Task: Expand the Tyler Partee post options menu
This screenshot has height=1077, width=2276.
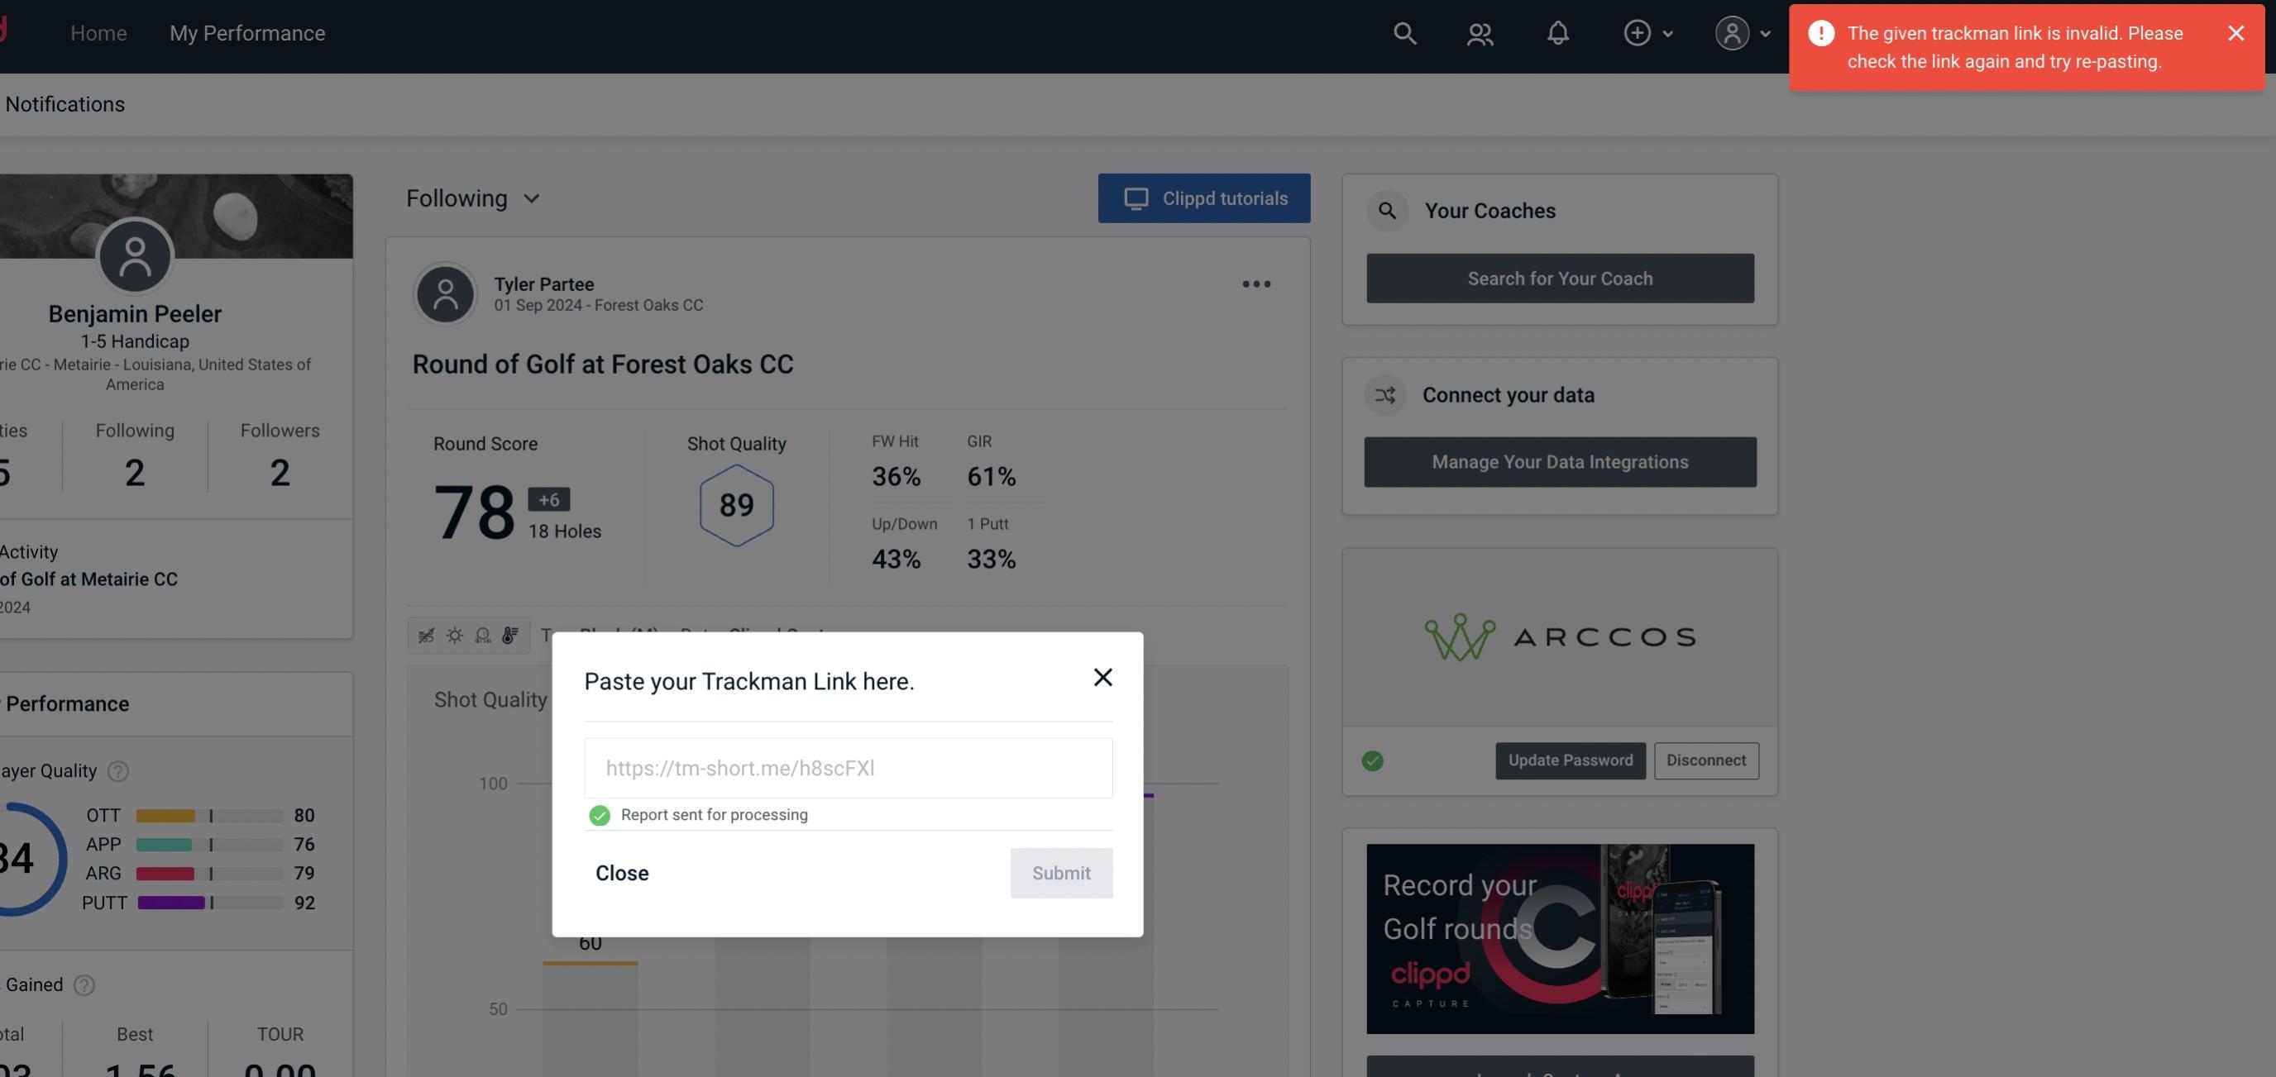Action: pyautogui.click(x=1255, y=283)
